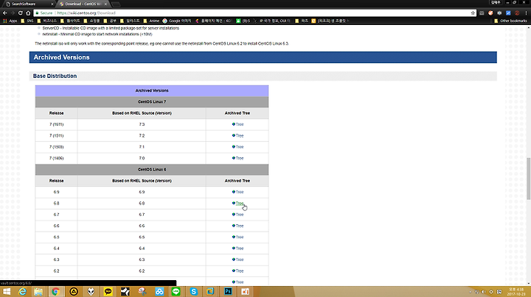Click the CentOS Linux 6 table header

(x=152, y=169)
